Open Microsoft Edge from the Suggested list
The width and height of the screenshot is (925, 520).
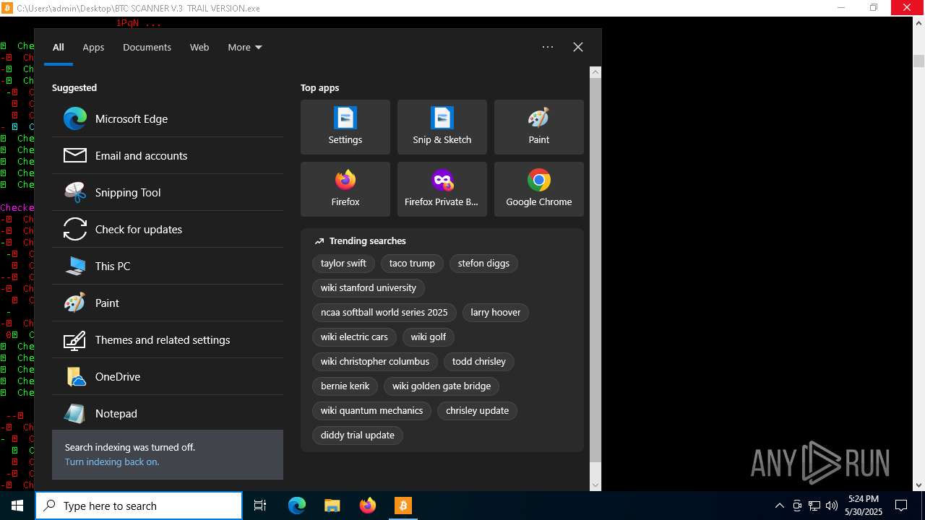(x=168, y=118)
